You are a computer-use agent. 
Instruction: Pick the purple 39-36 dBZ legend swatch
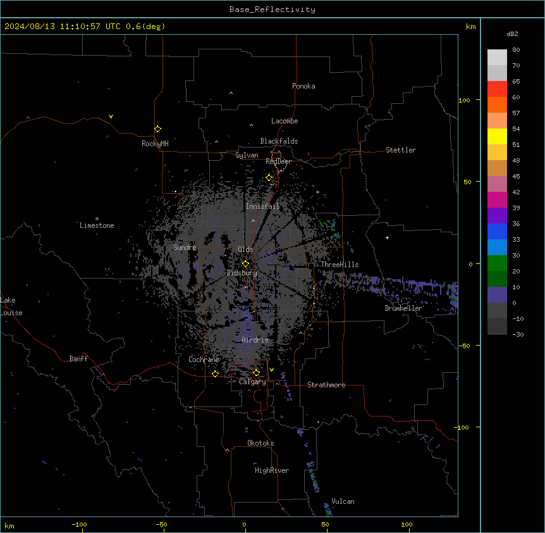(497, 216)
